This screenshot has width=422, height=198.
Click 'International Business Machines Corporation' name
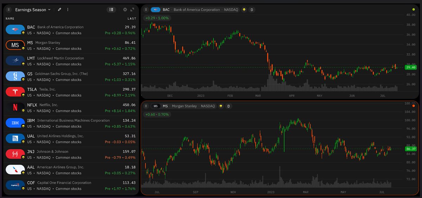point(73,120)
